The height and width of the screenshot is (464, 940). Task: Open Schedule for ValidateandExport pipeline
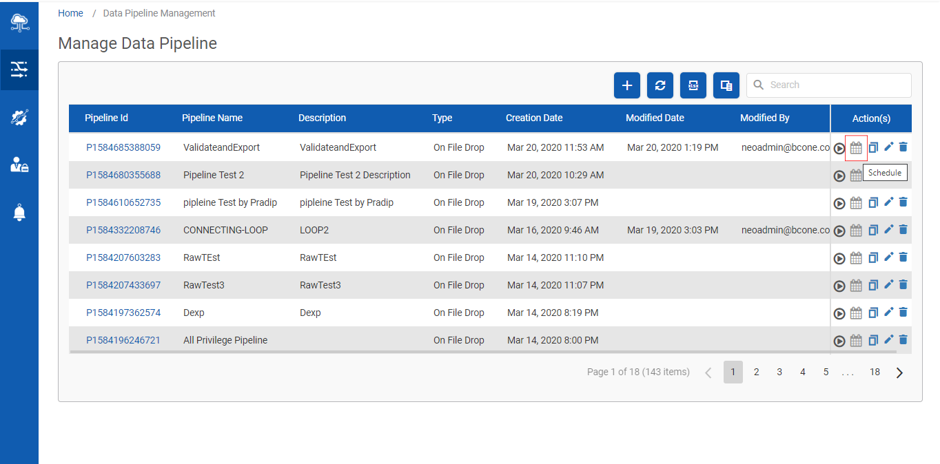(x=856, y=147)
